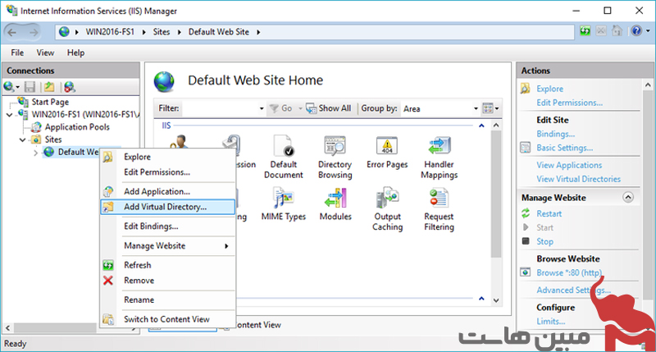
Task: Collapse the WIN2016-FS1 server node
Action: [x=10, y=114]
